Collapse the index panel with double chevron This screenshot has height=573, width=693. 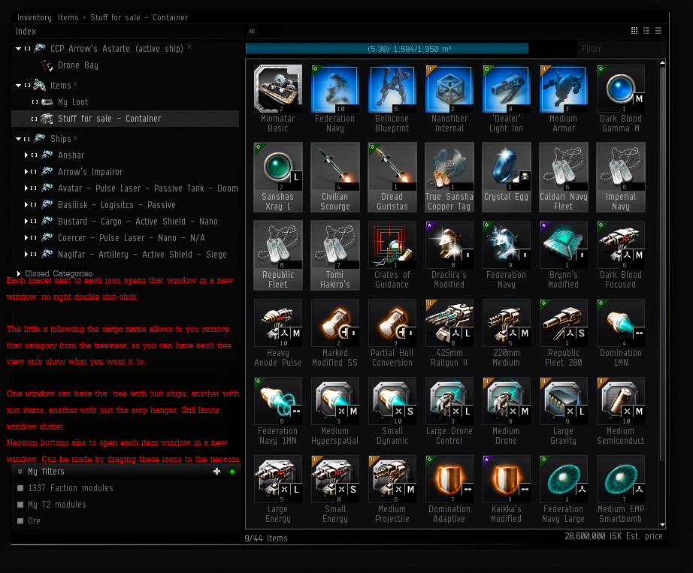252,31
